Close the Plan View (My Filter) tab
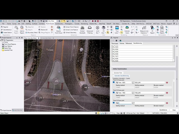 (39, 38)
